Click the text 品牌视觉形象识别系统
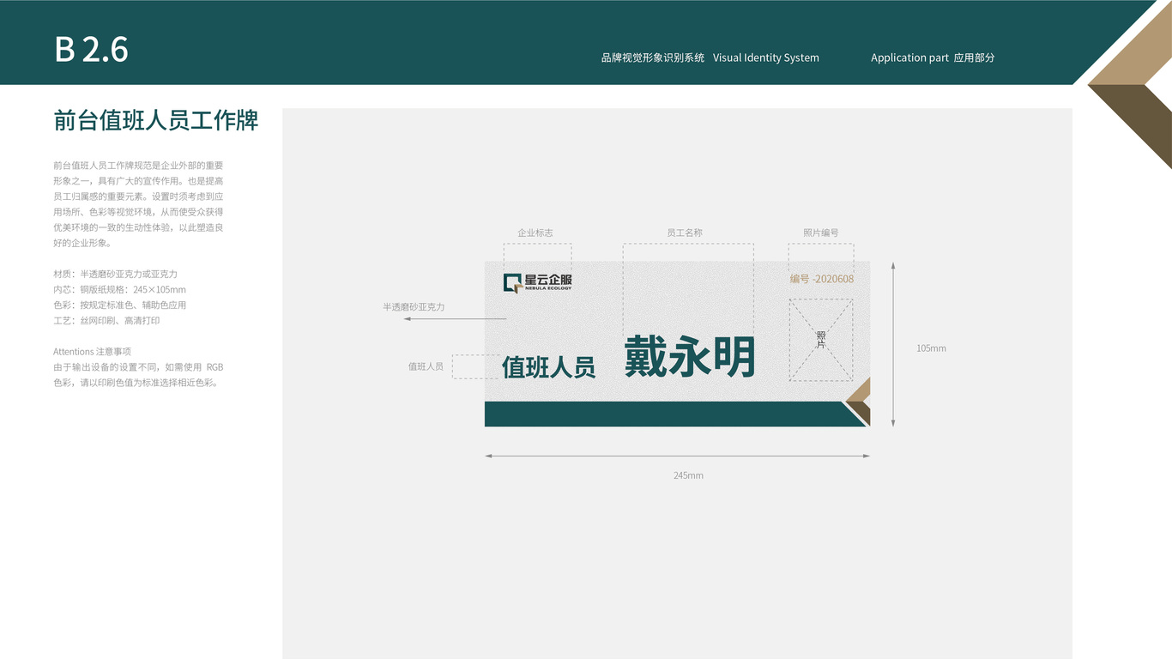Viewport: 1172px width, 659px height. (x=653, y=57)
